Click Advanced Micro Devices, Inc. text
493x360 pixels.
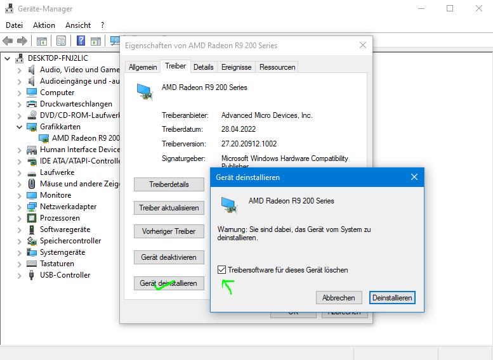pos(266,115)
